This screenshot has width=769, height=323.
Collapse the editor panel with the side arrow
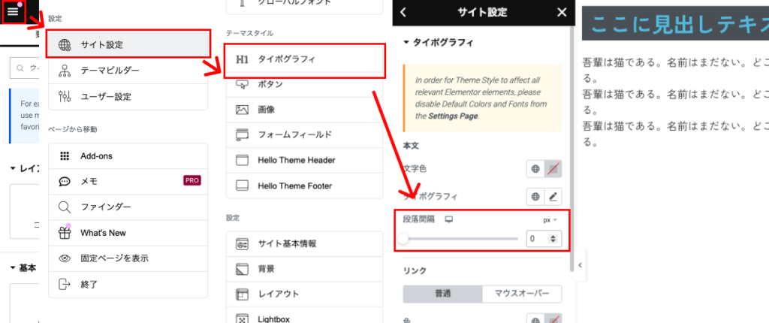[579, 265]
